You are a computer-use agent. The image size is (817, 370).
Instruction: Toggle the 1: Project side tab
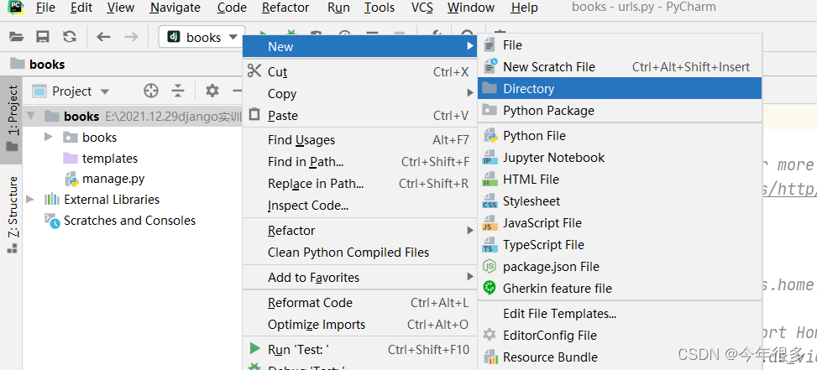click(x=12, y=118)
